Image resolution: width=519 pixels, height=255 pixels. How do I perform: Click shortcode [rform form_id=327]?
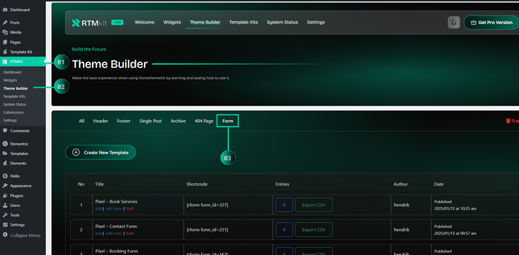pyautogui.click(x=207, y=205)
